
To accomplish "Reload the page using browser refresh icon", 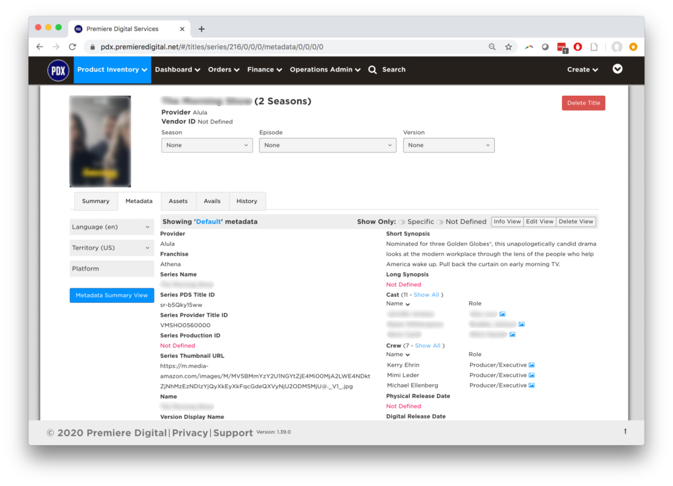I will point(72,47).
